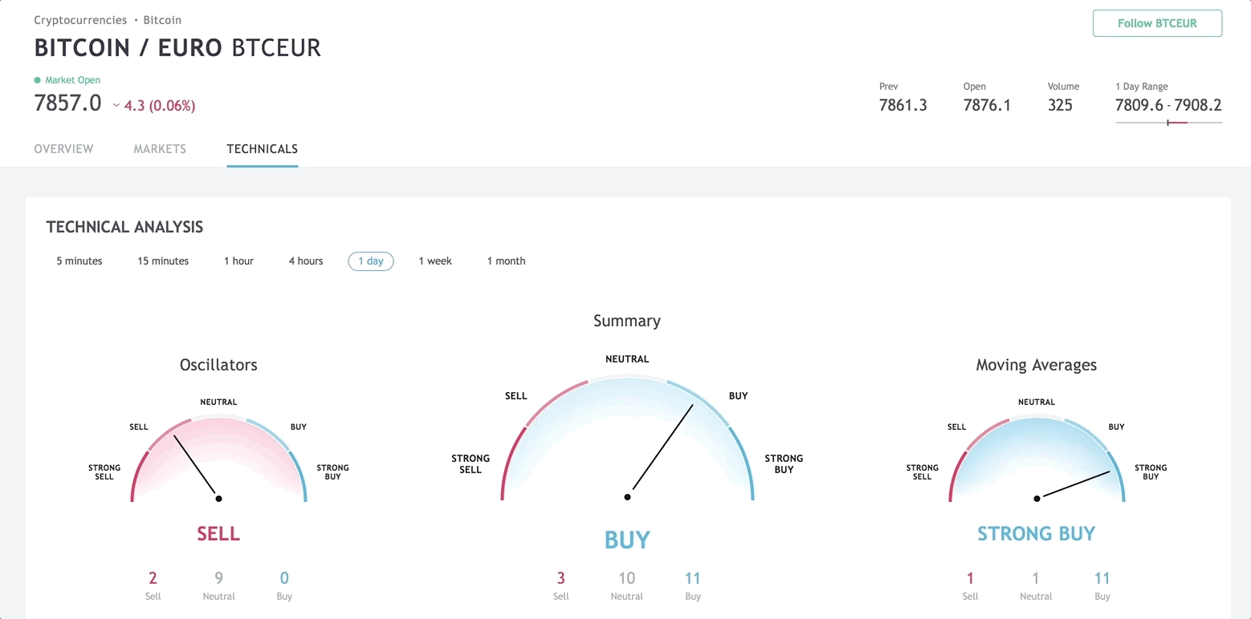Click the Oscillators gauge needle
Viewport: 1251px width, 619px height.
point(196,467)
